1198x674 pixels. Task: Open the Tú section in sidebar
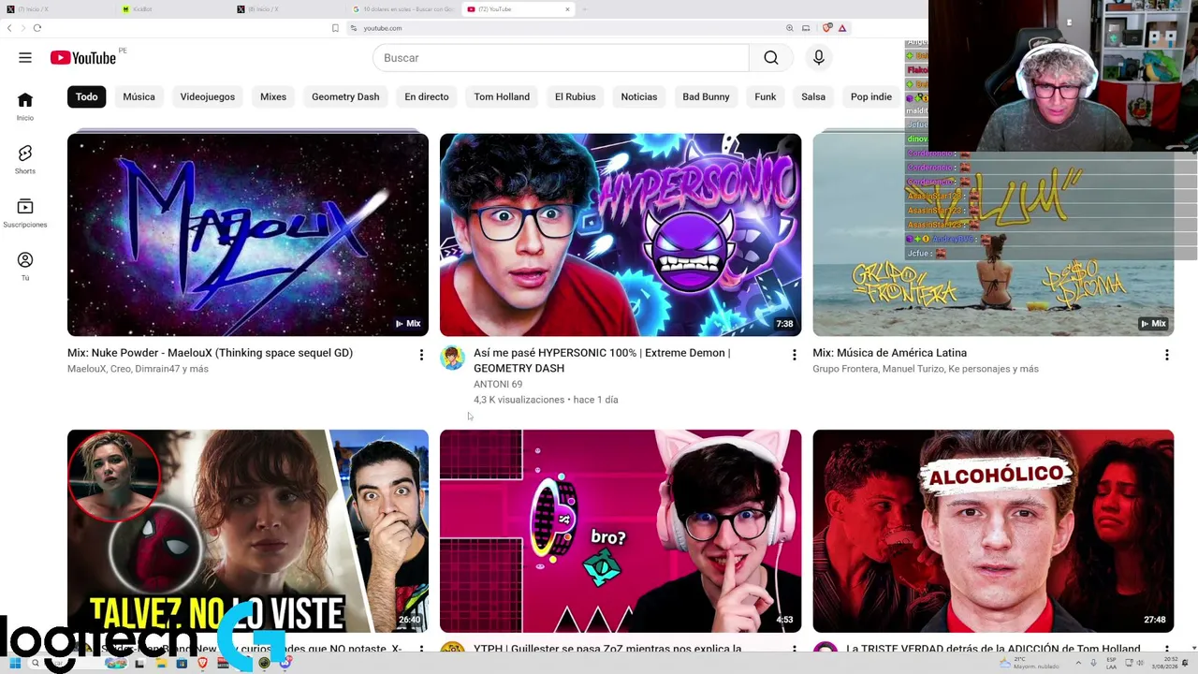25,266
